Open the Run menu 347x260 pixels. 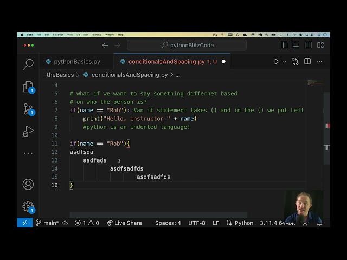[x=86, y=35]
